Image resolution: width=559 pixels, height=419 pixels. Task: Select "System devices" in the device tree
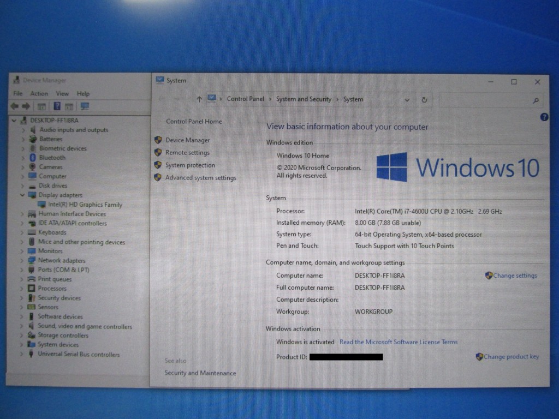(58, 345)
